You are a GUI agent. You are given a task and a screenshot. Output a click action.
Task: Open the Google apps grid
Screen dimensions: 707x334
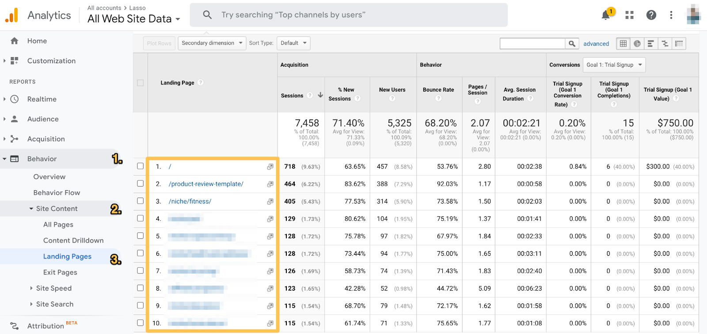point(629,15)
